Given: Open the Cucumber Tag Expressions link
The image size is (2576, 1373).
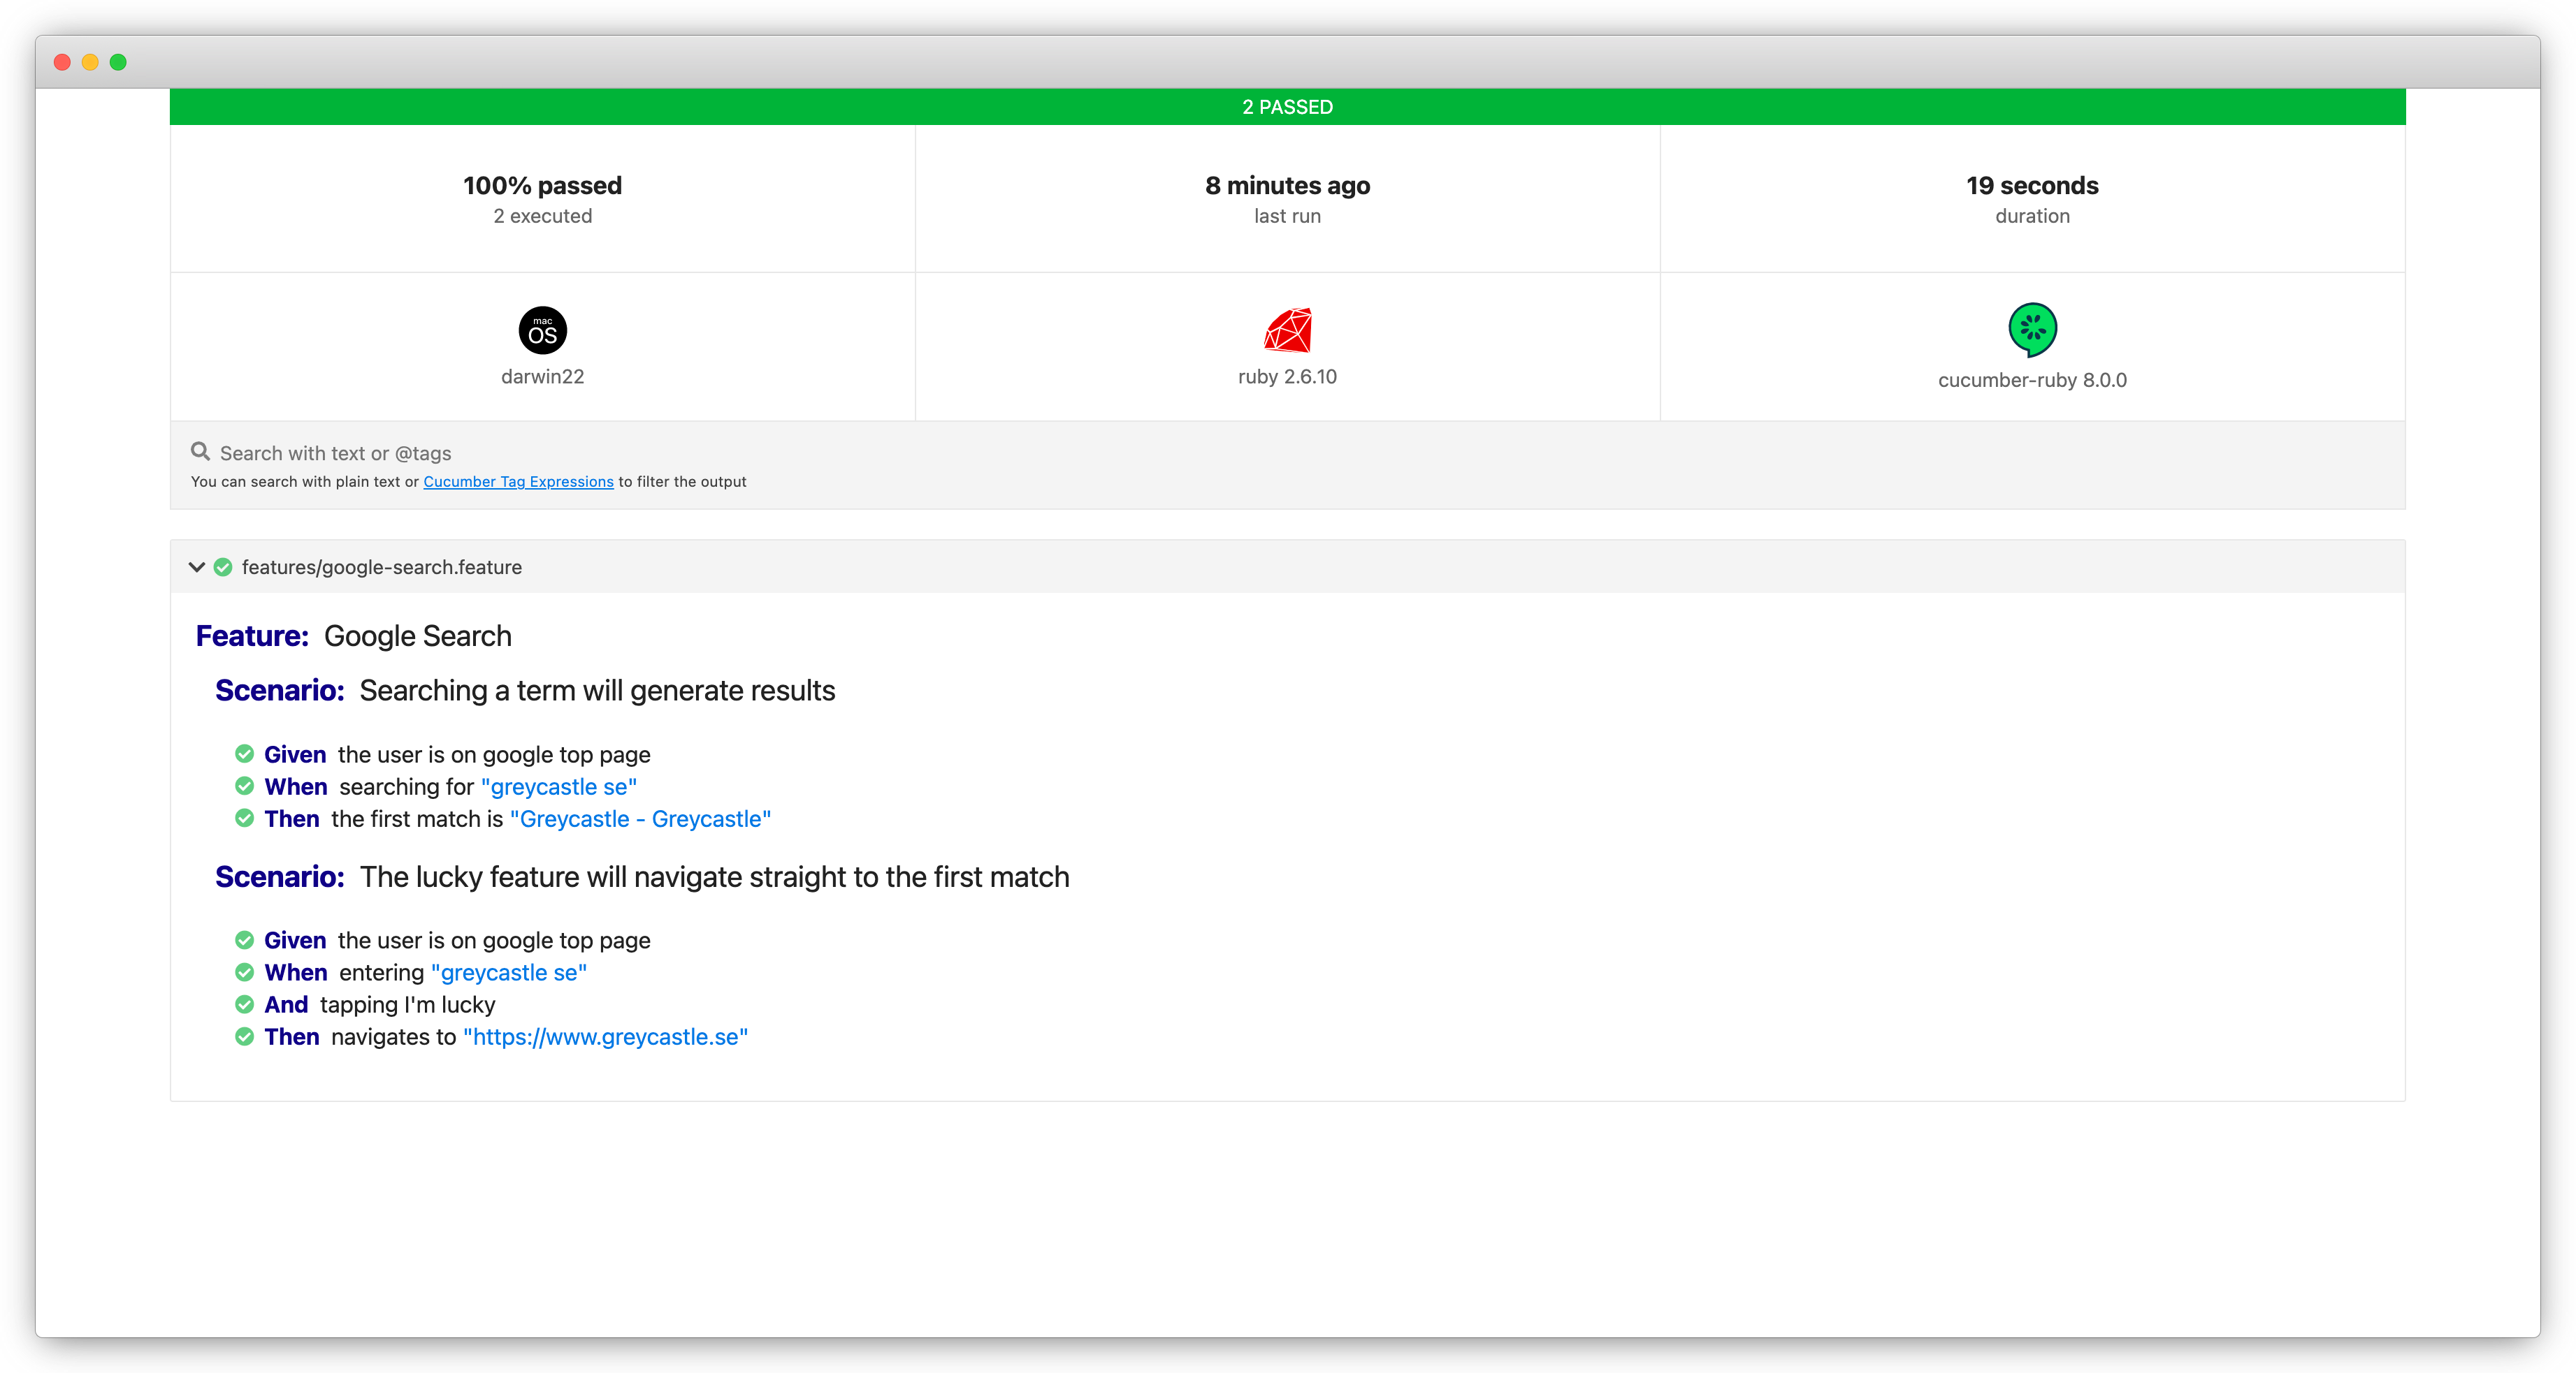Looking at the screenshot, I should pos(518,482).
